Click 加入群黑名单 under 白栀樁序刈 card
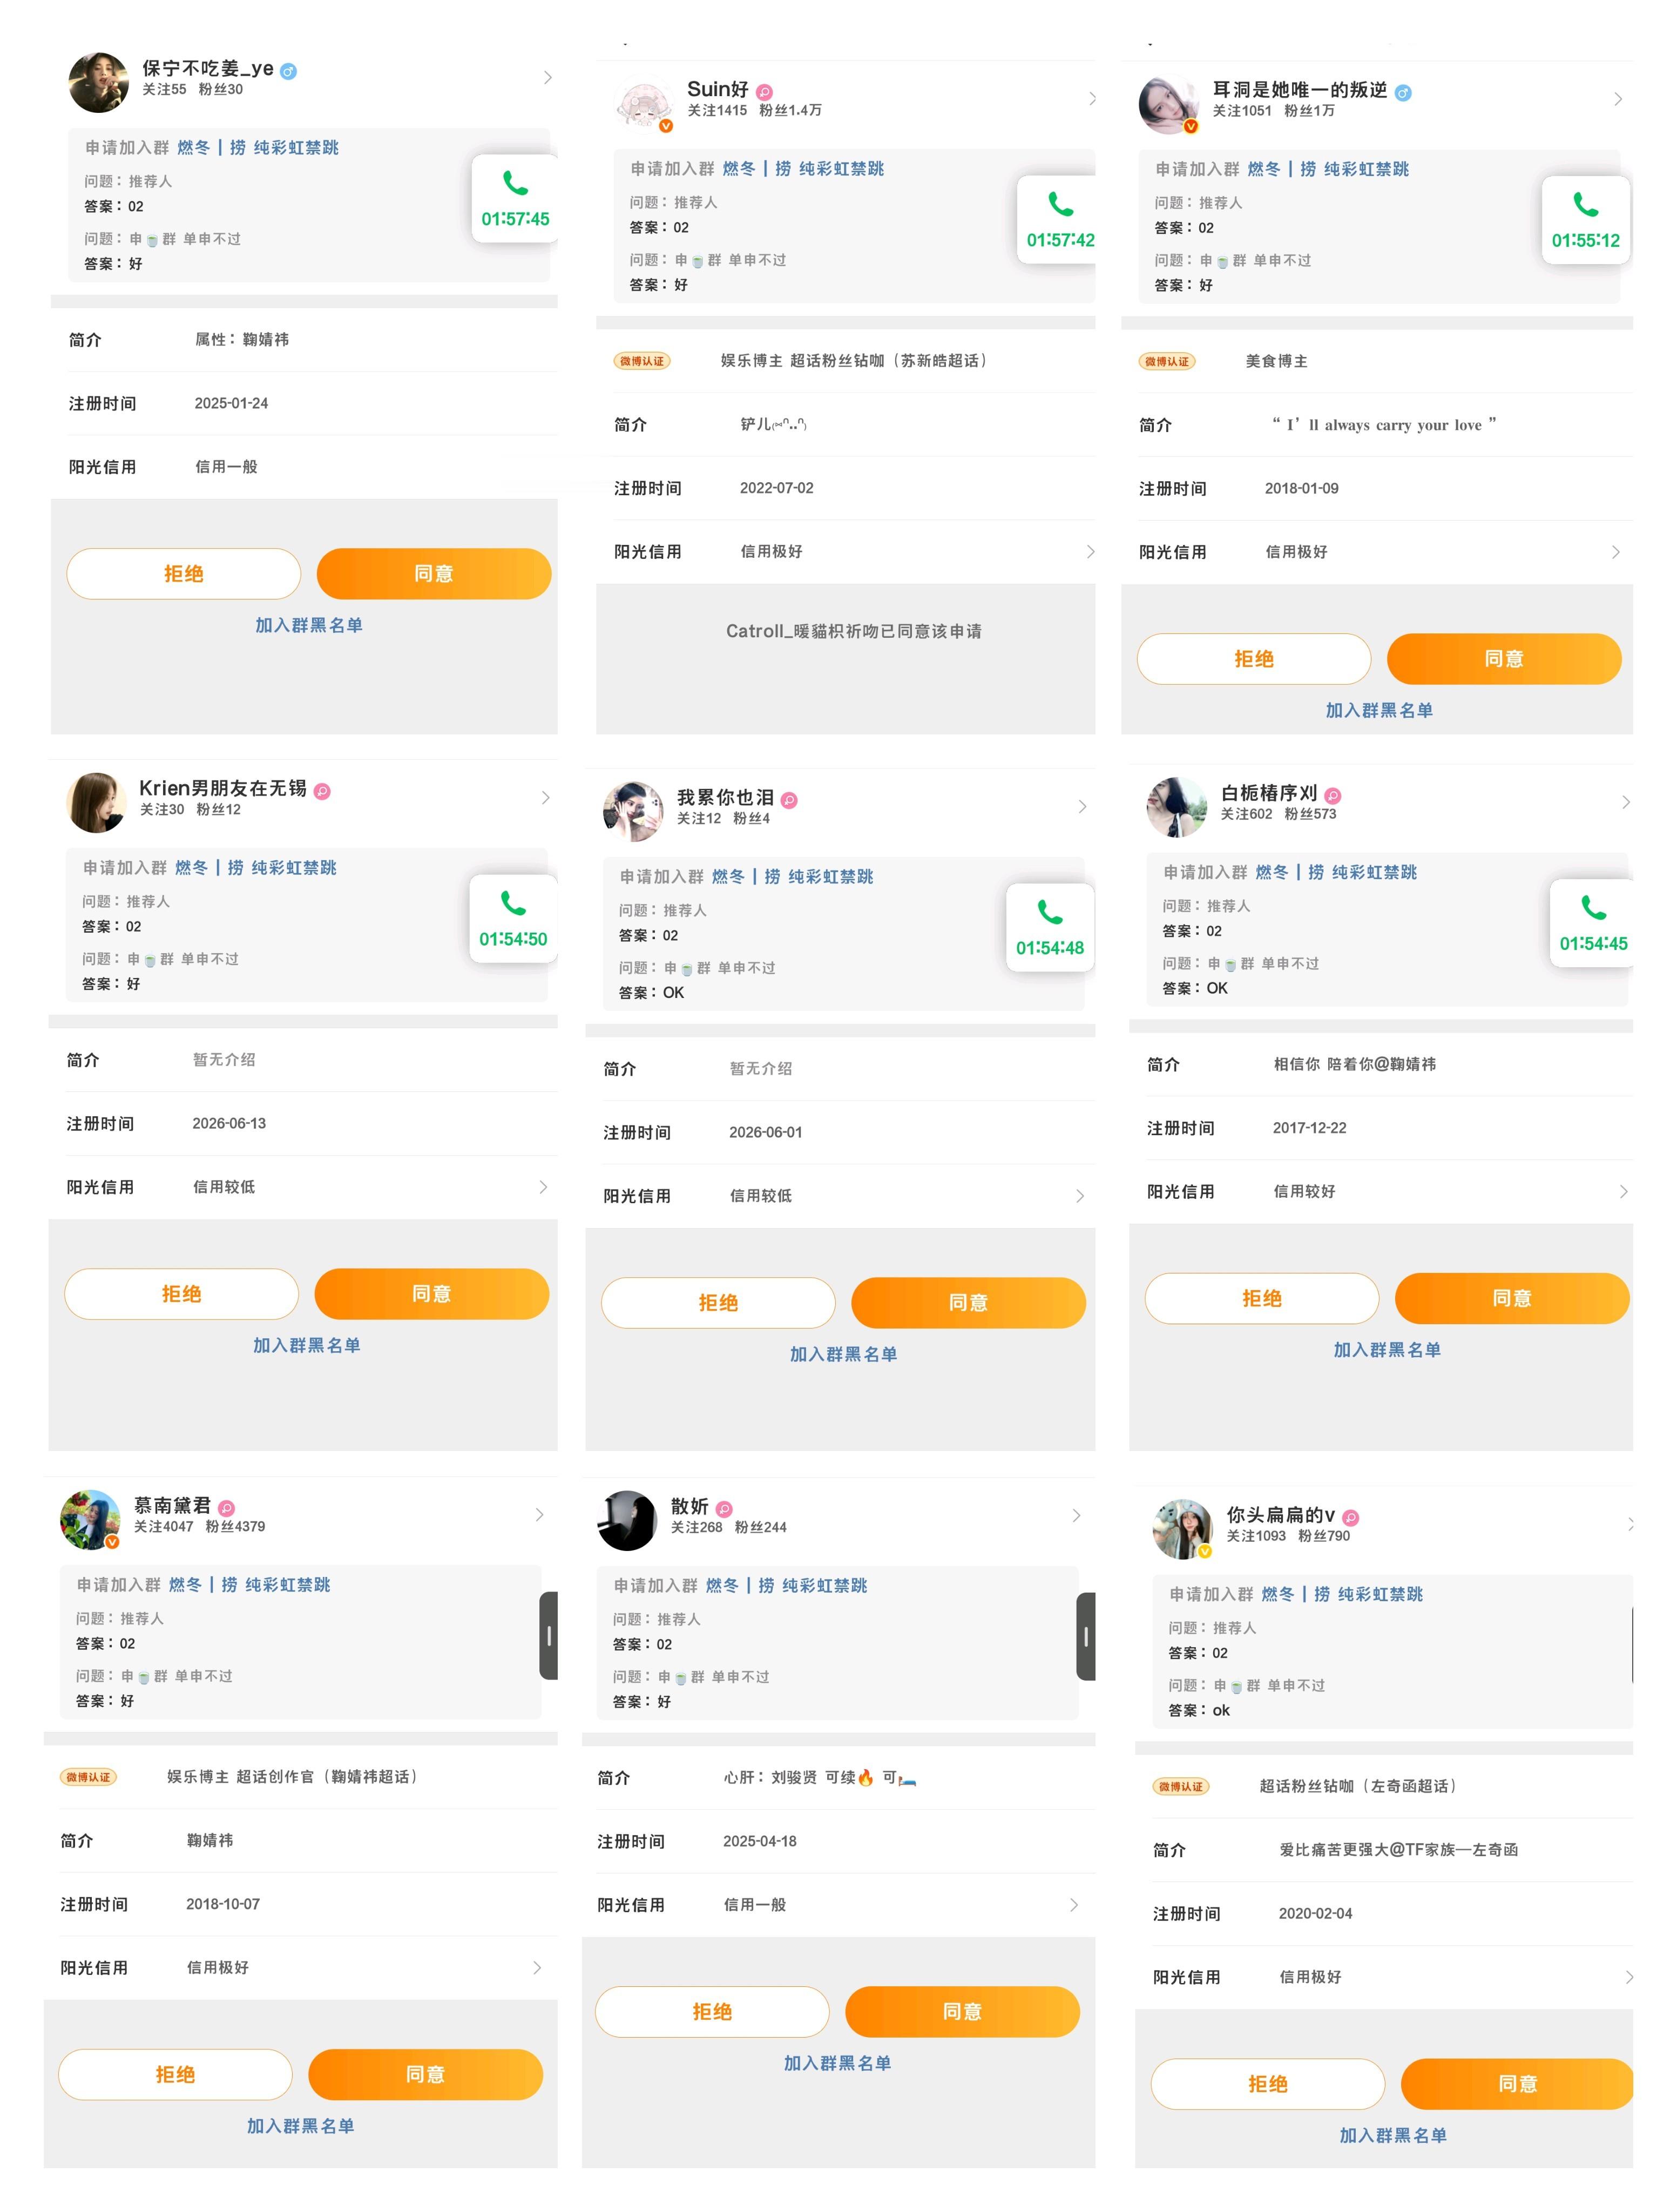 point(1387,1350)
